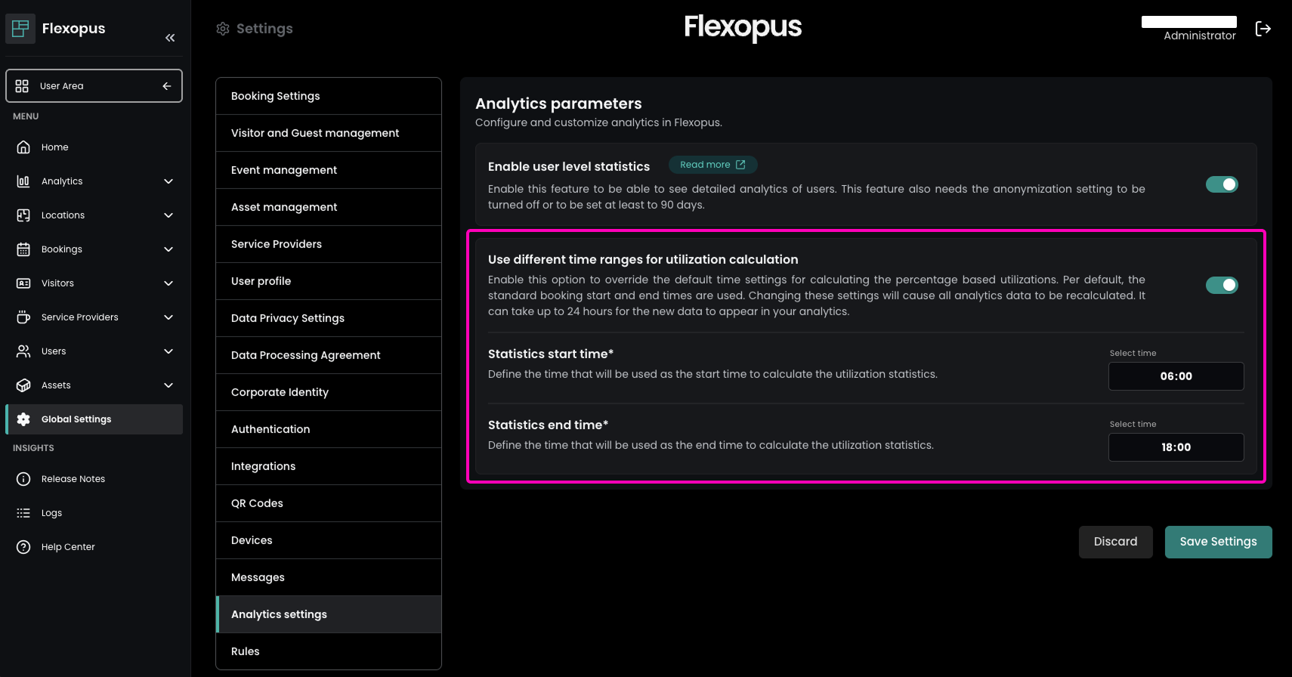
Task: Expand the Assets menu chevron
Action: click(168, 385)
